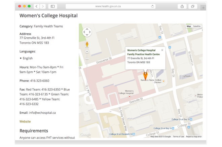Toggle the Safari sidebar button
The width and height of the screenshot is (222, 147).
point(53,6)
